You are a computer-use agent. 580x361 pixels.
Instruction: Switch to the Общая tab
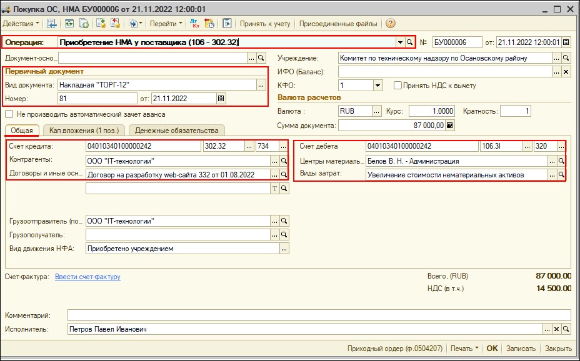22,131
